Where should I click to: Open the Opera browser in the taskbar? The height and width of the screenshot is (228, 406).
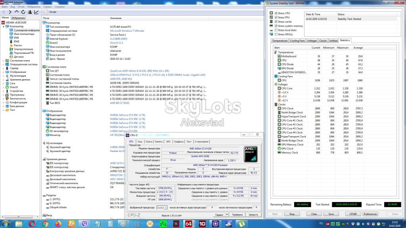click(x=32, y=224)
